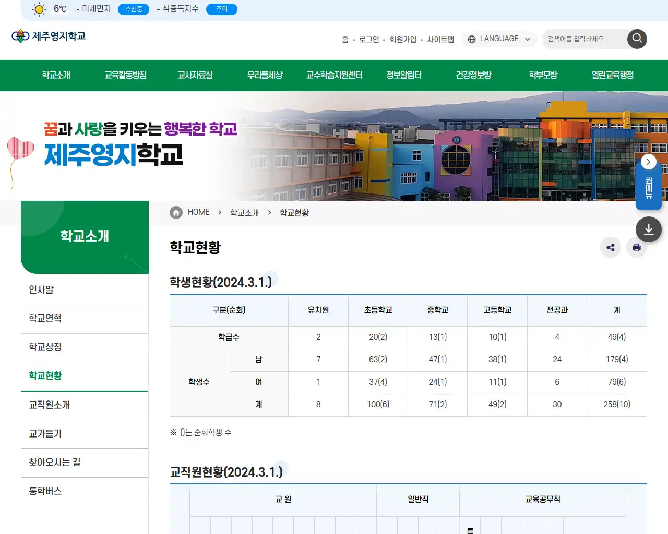668x534 pixels.
Task: Open the share icon button
Action: [611, 248]
